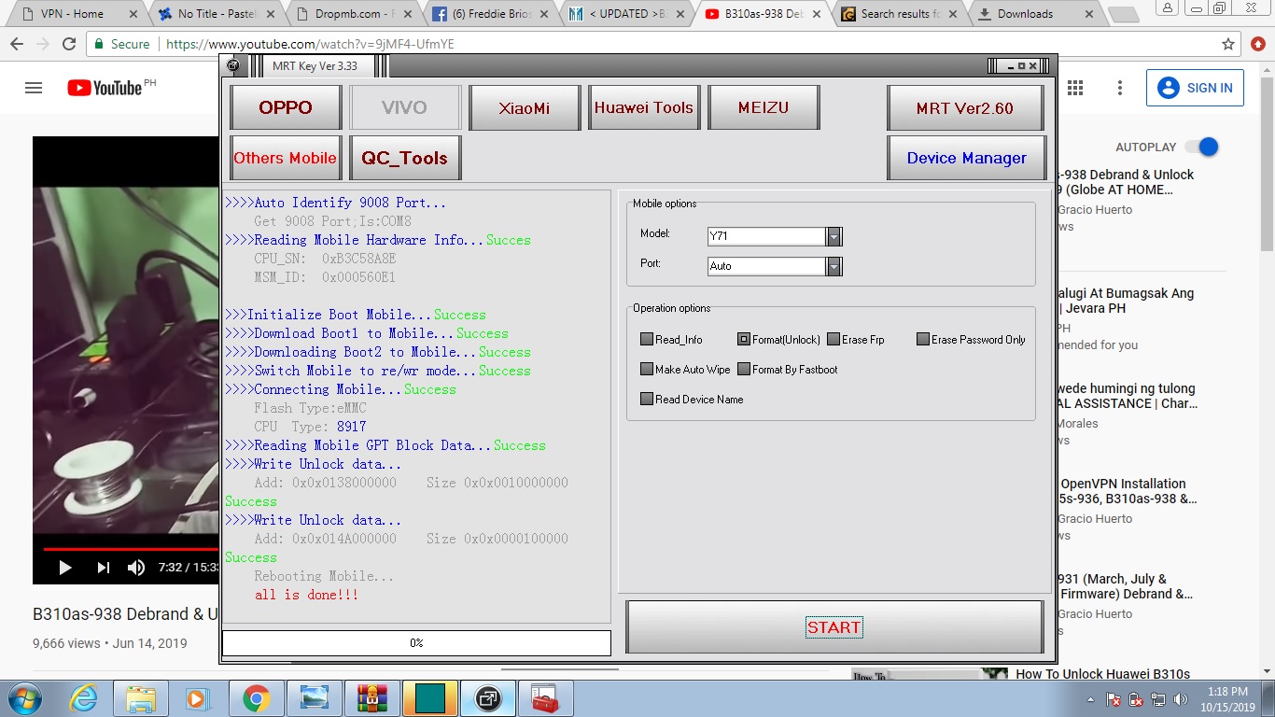Open the Action Center flag tray icon
The height and width of the screenshot is (717, 1275).
point(1114,699)
